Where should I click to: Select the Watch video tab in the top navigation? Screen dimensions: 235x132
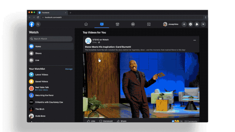[102, 24]
